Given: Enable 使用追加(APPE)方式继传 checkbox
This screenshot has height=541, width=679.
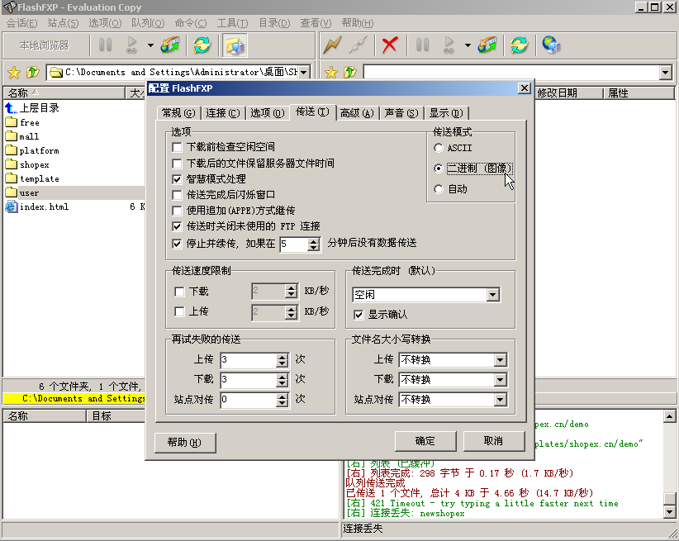Looking at the screenshot, I should tap(177, 211).
